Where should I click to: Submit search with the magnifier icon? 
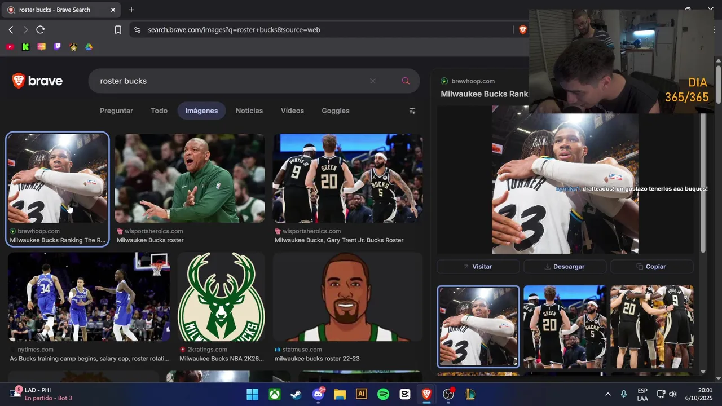click(x=406, y=81)
